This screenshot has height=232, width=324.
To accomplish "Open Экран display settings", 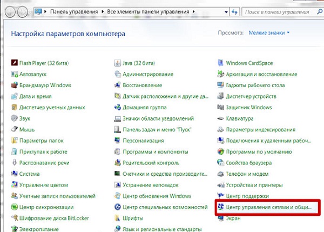I will click(x=233, y=218).
